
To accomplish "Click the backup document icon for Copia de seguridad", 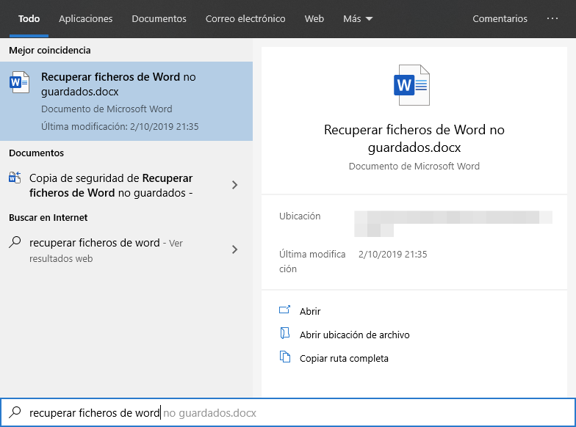I will click(x=15, y=178).
